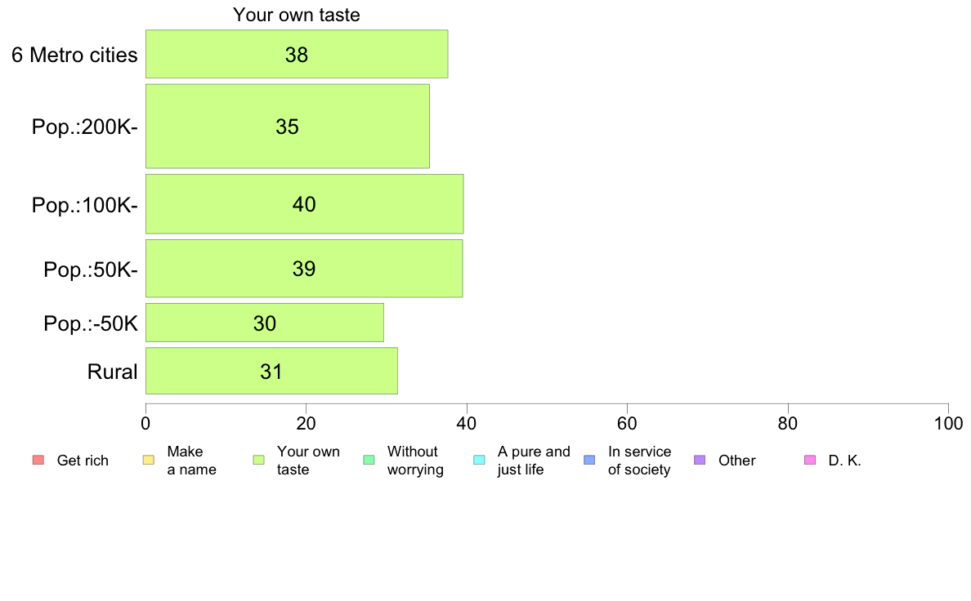Click the Without worrying legend swatch
The image size is (971, 601).
click(x=369, y=460)
